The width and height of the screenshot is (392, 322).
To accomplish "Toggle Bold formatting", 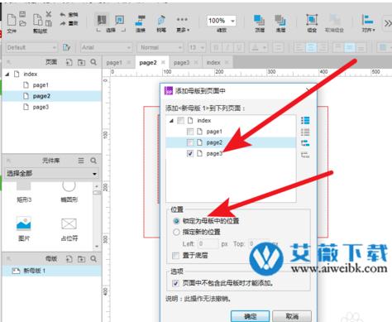I will [x=216, y=47].
